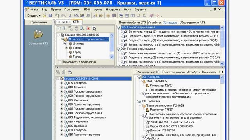
Task: Select the Стол 6999-4005 row
Action: point(156,81)
